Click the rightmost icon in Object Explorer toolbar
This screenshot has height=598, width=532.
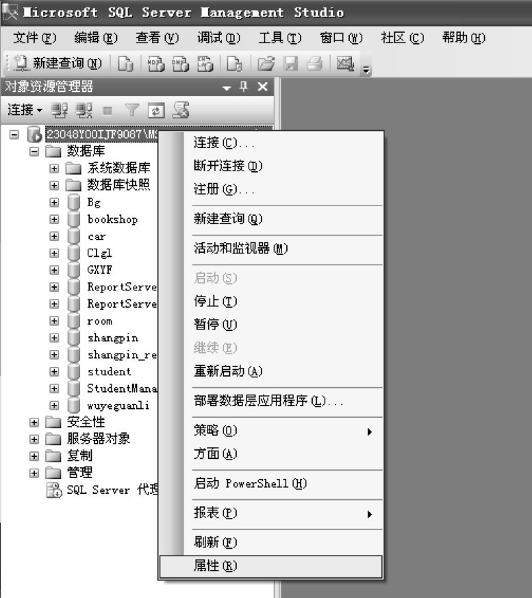[x=181, y=110]
